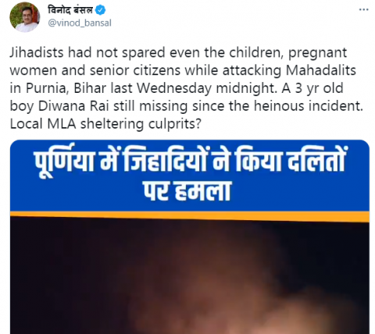Click the word 'pregnant' in first line
The width and height of the screenshot is (375, 334).
tap(318, 53)
